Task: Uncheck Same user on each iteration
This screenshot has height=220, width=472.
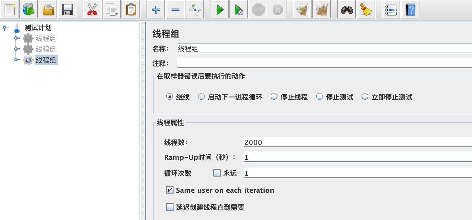Action: (x=170, y=190)
